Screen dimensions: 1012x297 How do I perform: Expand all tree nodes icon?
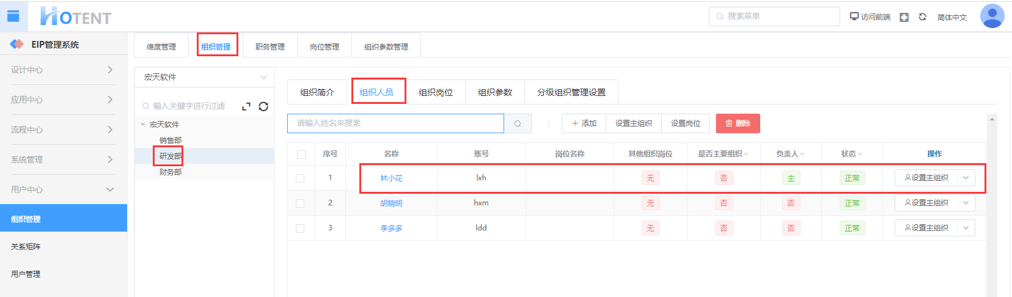(246, 106)
